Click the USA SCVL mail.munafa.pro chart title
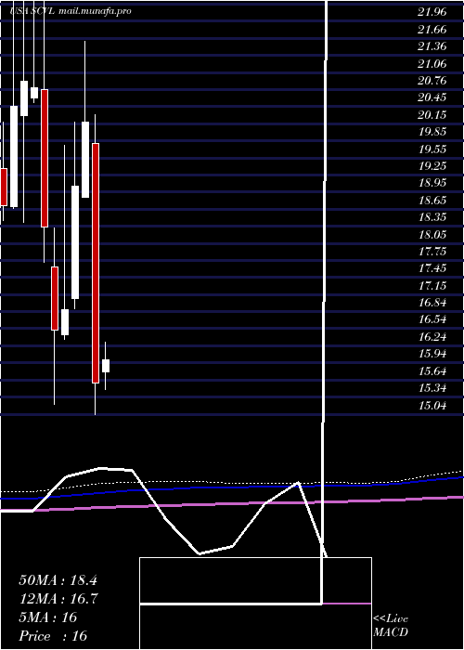The width and height of the screenshot is (464, 650). tap(70, 11)
